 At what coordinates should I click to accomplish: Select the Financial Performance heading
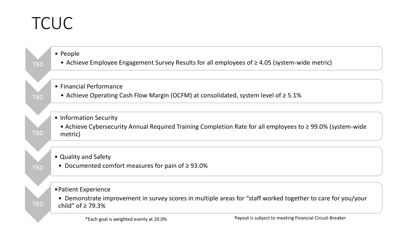91,86
